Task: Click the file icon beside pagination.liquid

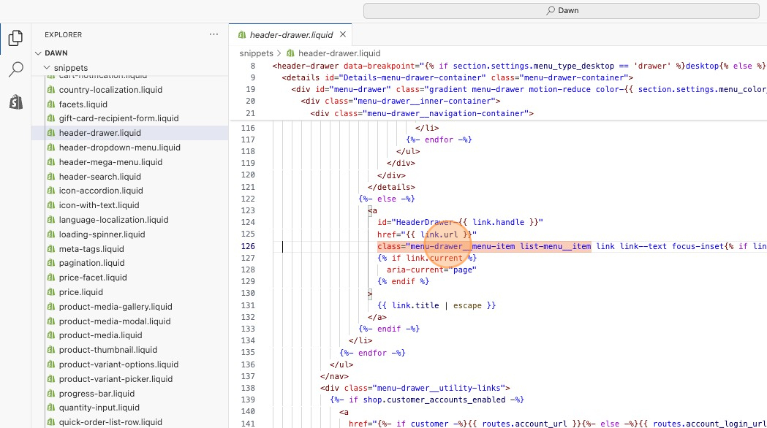Action: (x=51, y=263)
